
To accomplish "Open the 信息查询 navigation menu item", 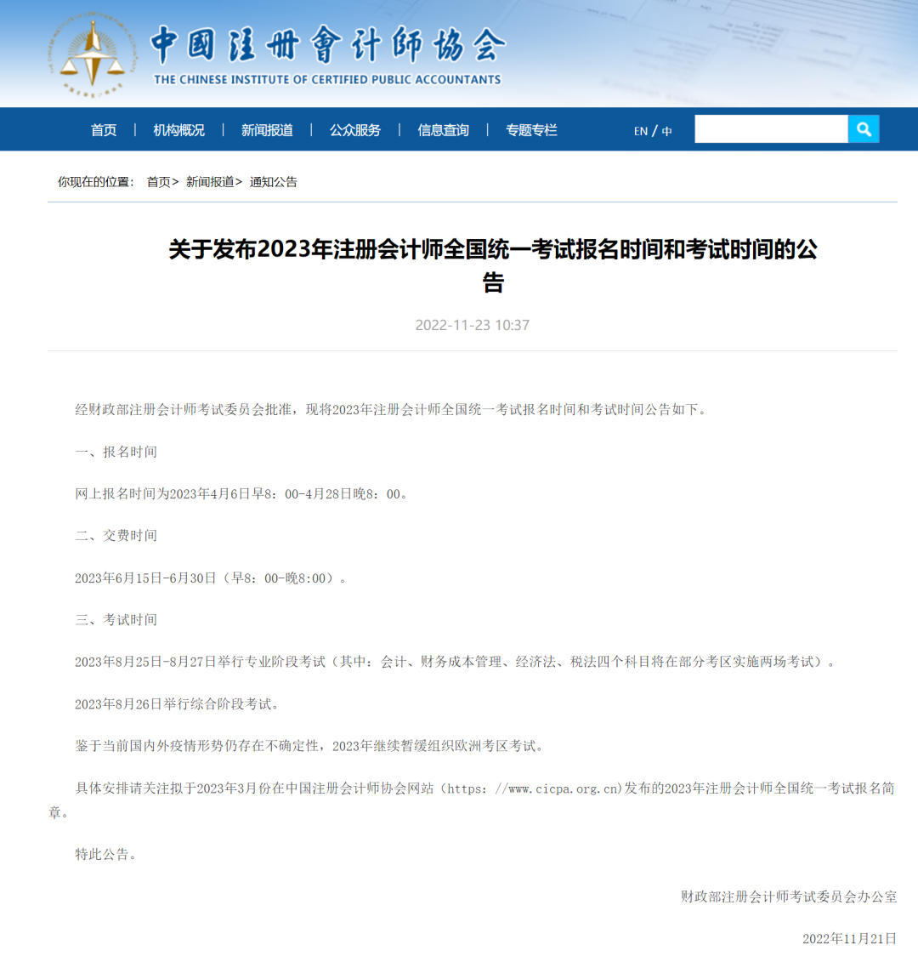I will pos(442,129).
